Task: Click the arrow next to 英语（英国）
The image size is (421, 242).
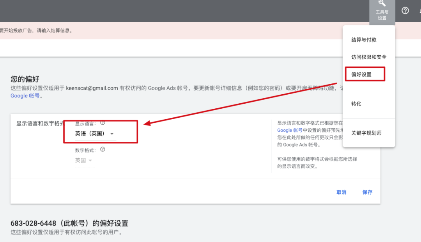Action: (x=112, y=133)
